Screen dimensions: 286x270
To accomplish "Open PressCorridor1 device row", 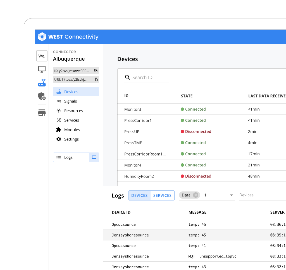I will tap(202, 120).
